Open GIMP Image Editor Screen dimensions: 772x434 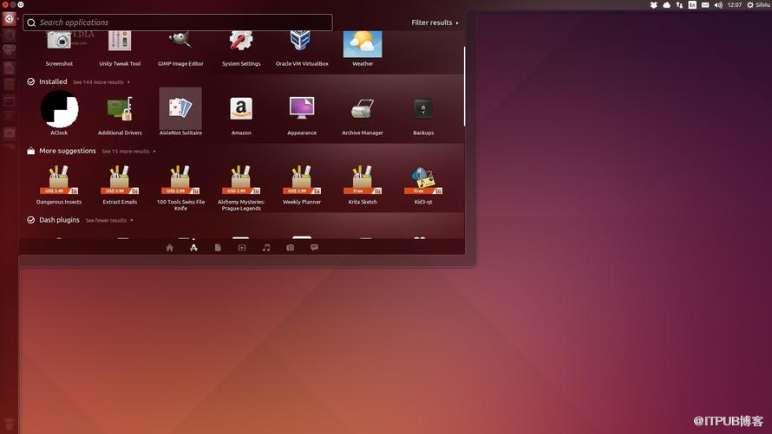180,49
